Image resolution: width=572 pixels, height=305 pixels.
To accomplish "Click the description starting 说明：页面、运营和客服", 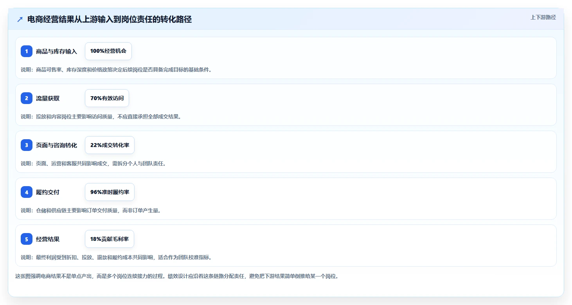I will 94,163.
